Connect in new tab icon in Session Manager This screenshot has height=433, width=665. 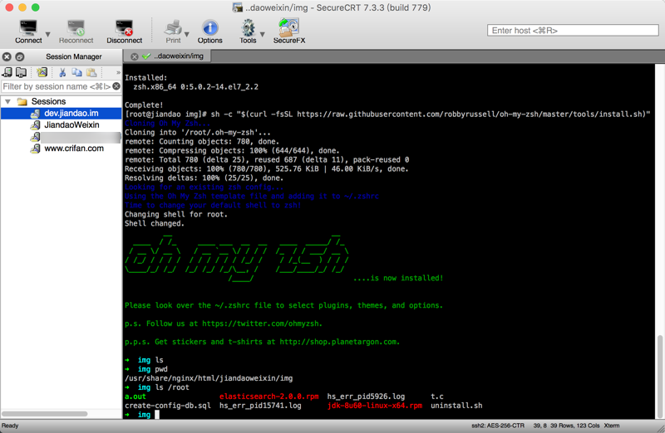click(x=22, y=72)
